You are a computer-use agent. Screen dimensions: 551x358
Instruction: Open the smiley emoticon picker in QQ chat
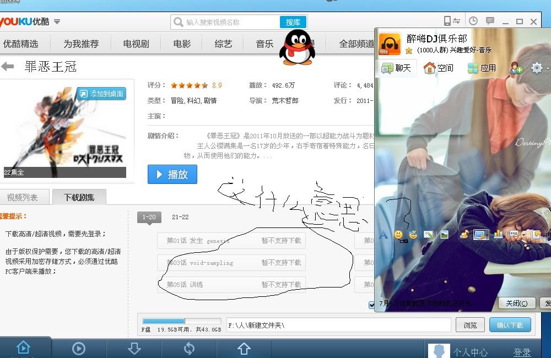coord(398,235)
